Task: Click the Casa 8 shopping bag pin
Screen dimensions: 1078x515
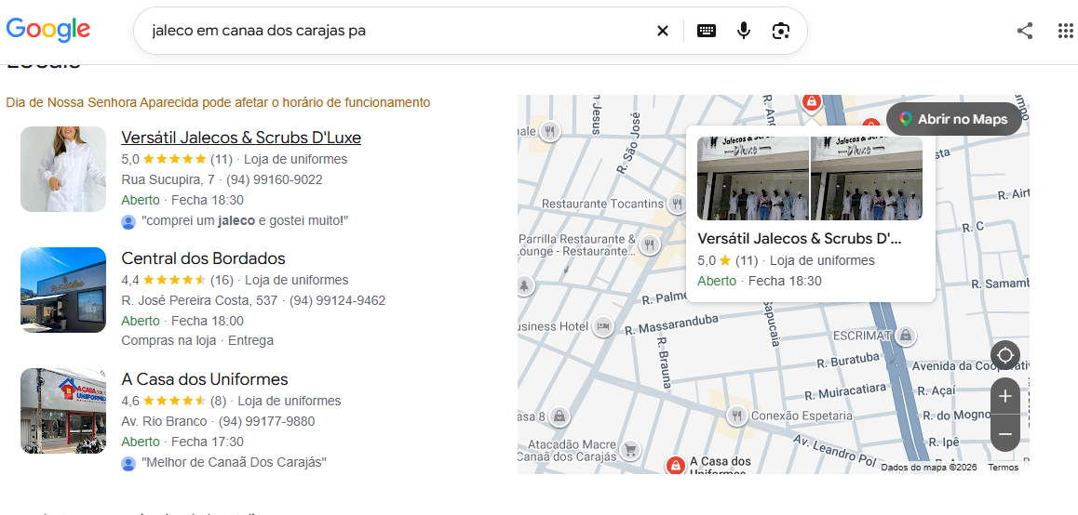Action: pyautogui.click(x=559, y=416)
